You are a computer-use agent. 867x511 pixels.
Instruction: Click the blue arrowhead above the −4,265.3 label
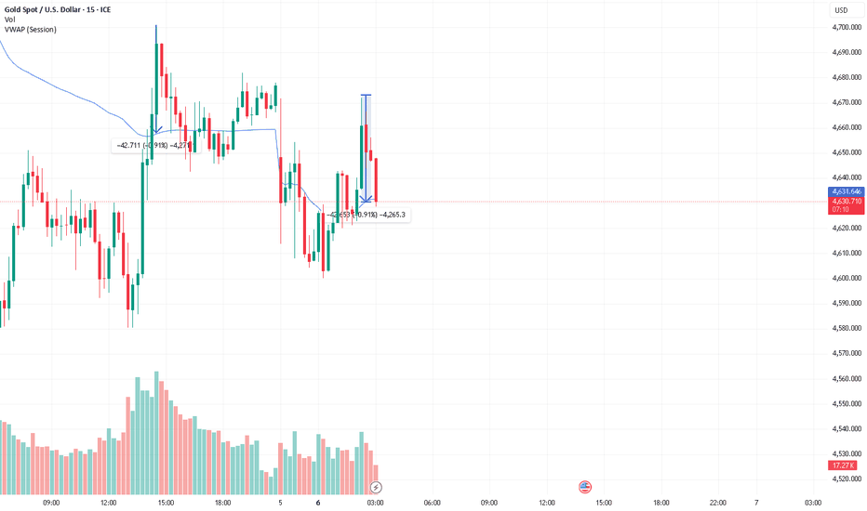(x=367, y=197)
